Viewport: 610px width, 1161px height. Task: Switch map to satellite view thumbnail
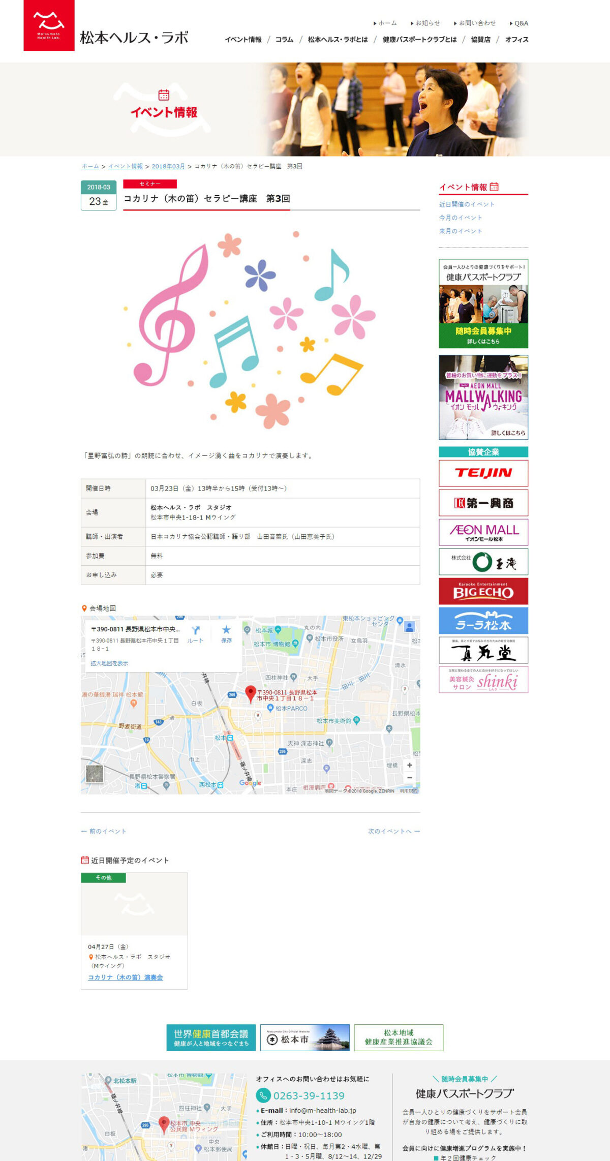coord(95,774)
